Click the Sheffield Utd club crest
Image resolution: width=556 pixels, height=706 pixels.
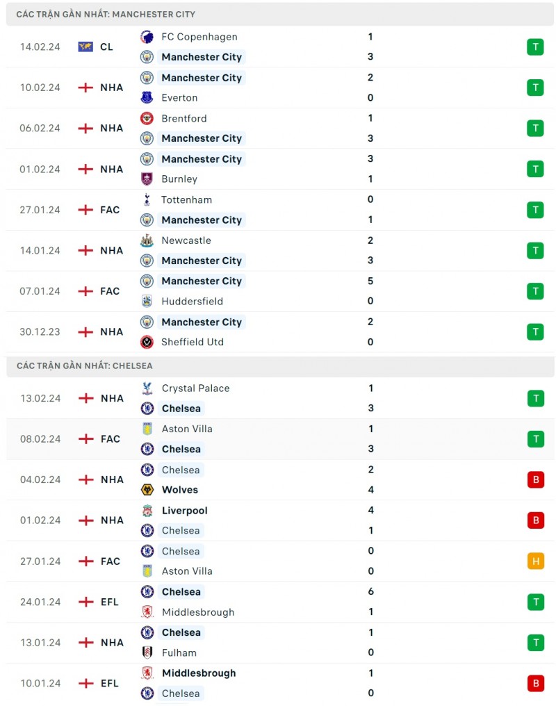147,342
